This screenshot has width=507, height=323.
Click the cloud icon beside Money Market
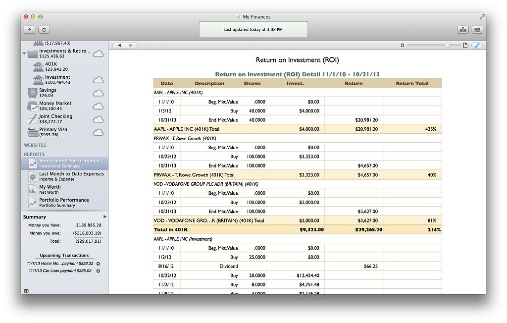tap(99, 106)
